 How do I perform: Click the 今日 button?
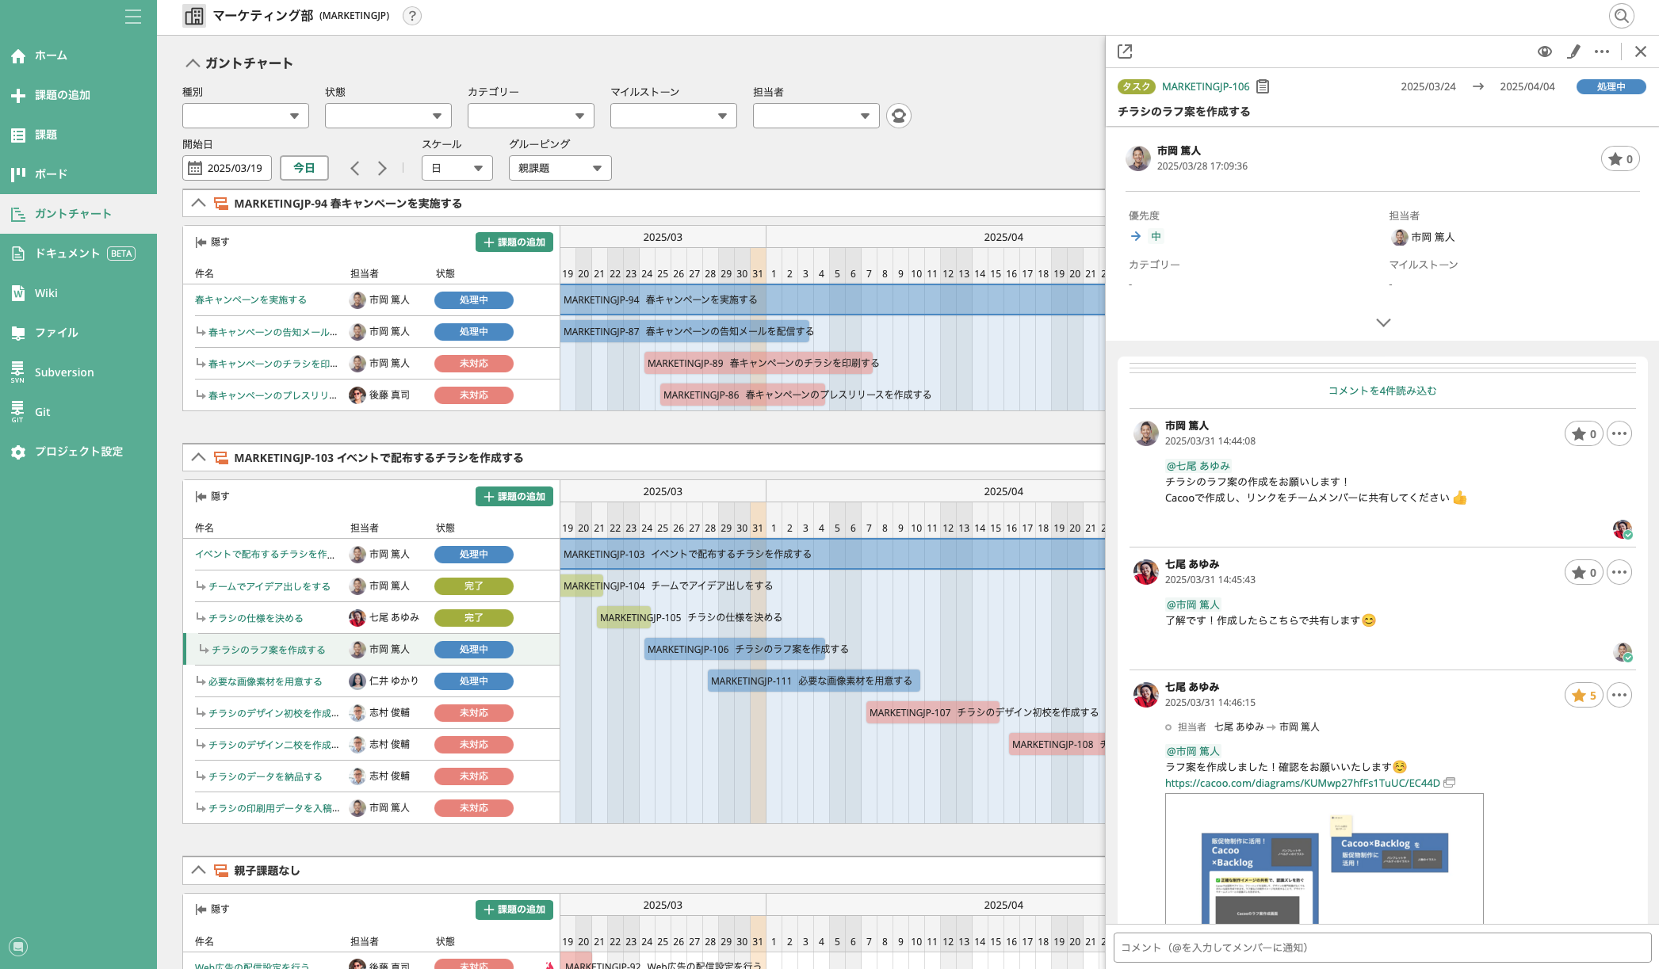304,168
